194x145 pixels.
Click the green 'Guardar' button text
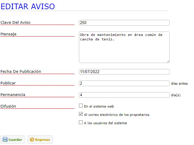click(15, 140)
